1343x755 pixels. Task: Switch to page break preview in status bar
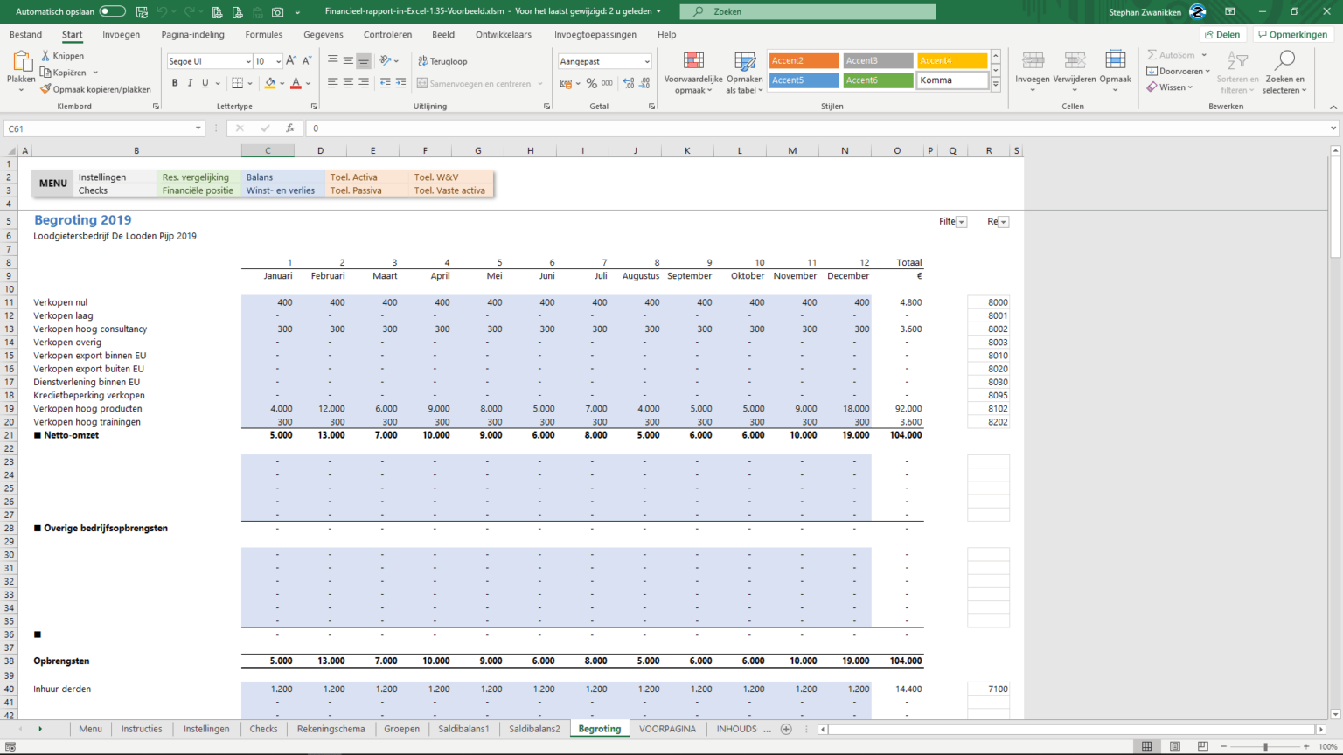click(1203, 746)
